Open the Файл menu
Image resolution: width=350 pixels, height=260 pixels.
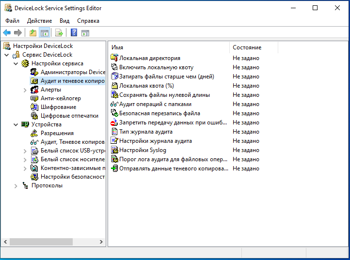12,21
